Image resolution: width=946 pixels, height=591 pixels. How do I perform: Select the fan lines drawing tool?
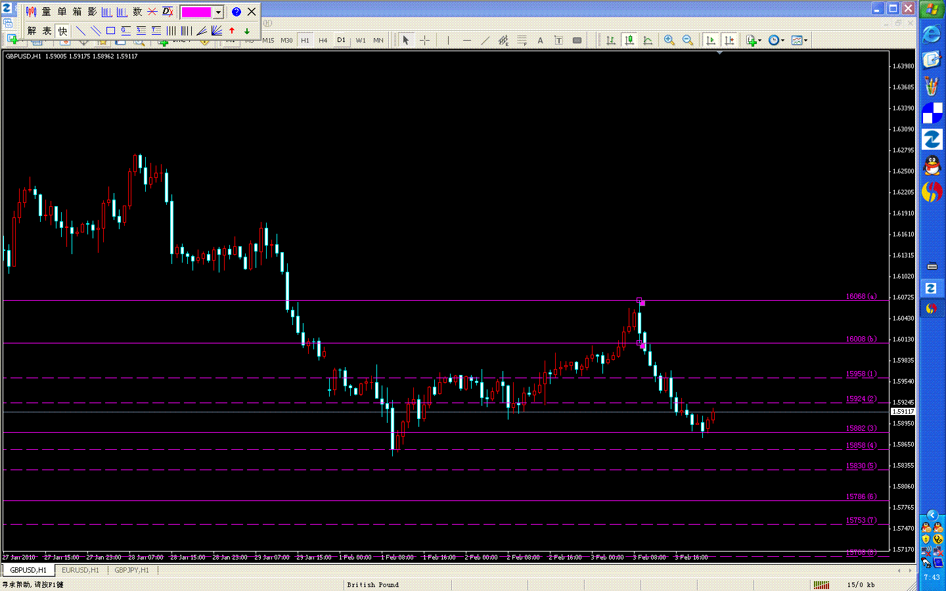pos(202,31)
